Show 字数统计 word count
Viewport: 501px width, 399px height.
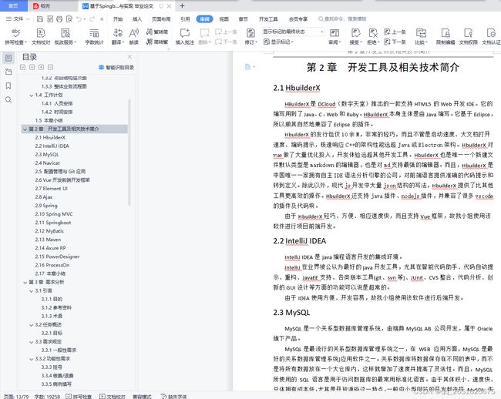[94, 36]
